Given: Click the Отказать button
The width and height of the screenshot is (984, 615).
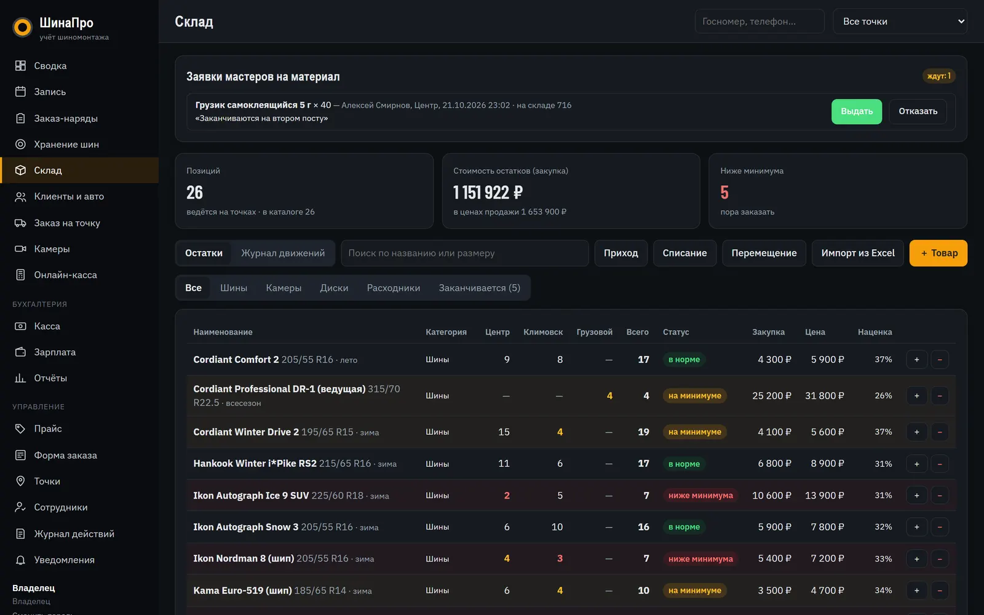Looking at the screenshot, I should point(918,111).
